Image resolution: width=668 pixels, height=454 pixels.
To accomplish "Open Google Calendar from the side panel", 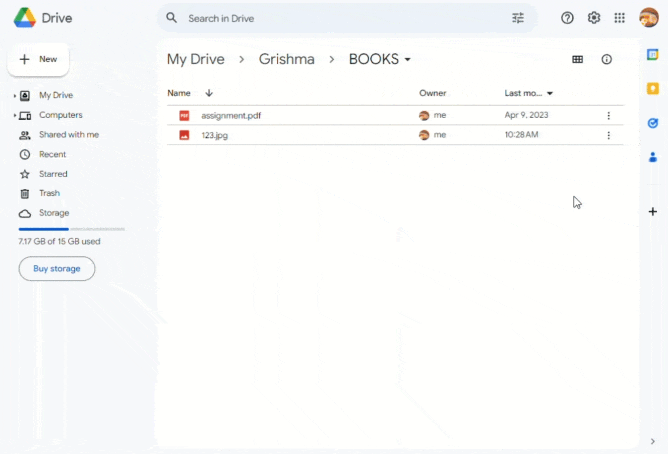I will tap(653, 55).
